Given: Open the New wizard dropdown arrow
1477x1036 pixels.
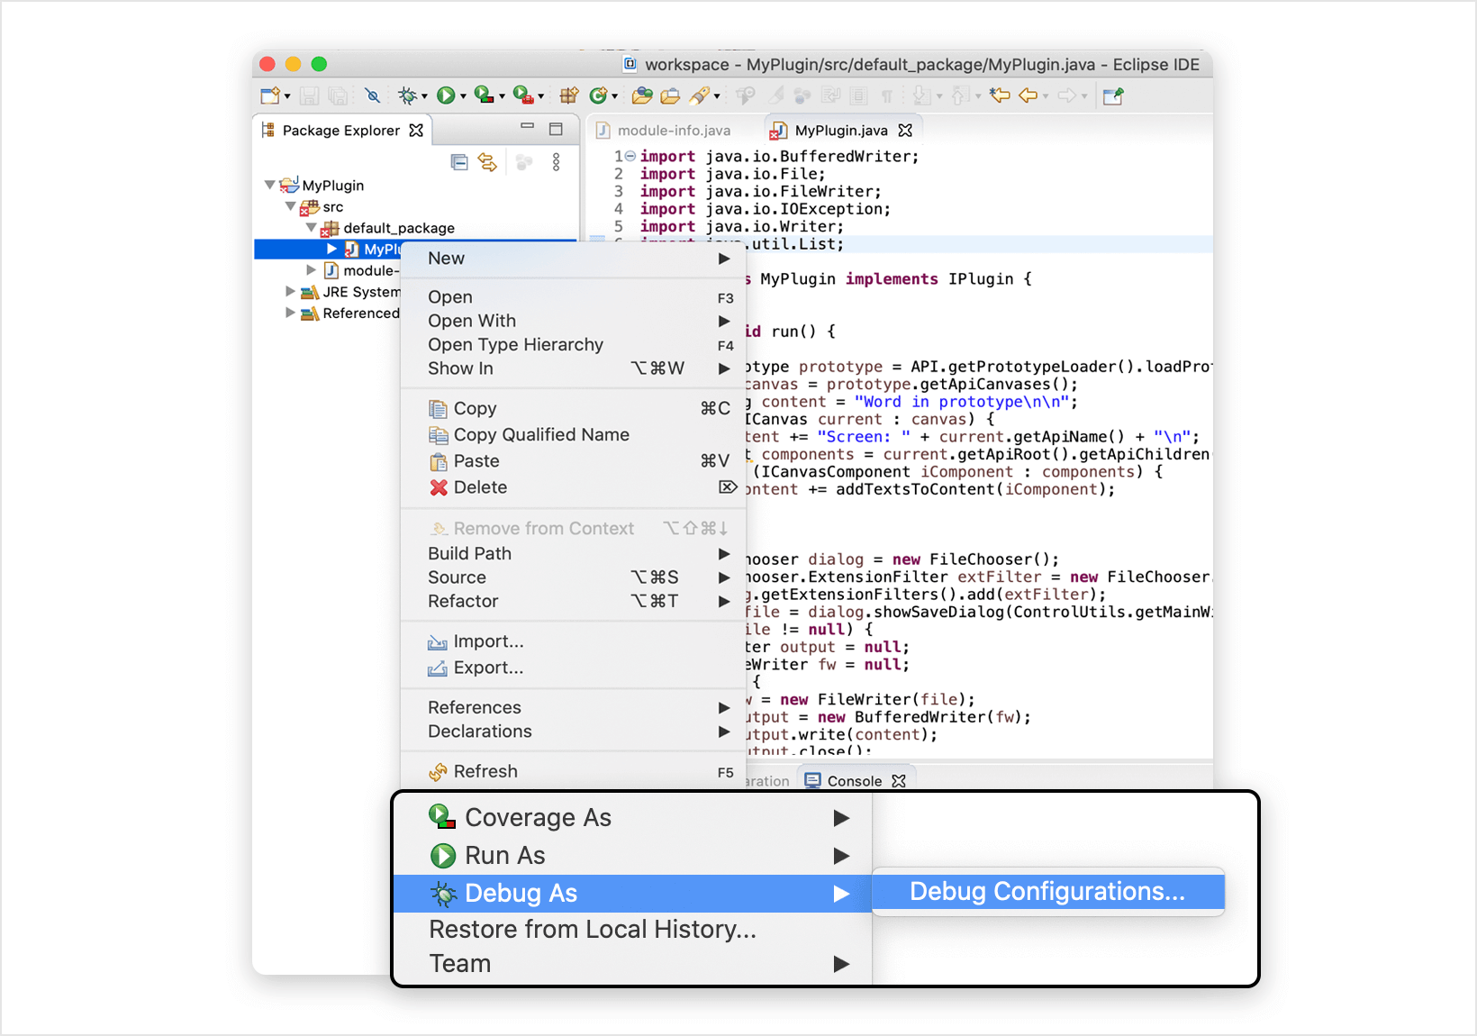Looking at the screenshot, I should 287,96.
